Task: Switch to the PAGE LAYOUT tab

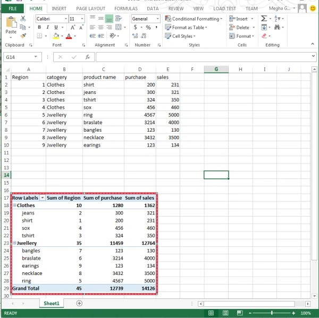Action: (x=90, y=8)
